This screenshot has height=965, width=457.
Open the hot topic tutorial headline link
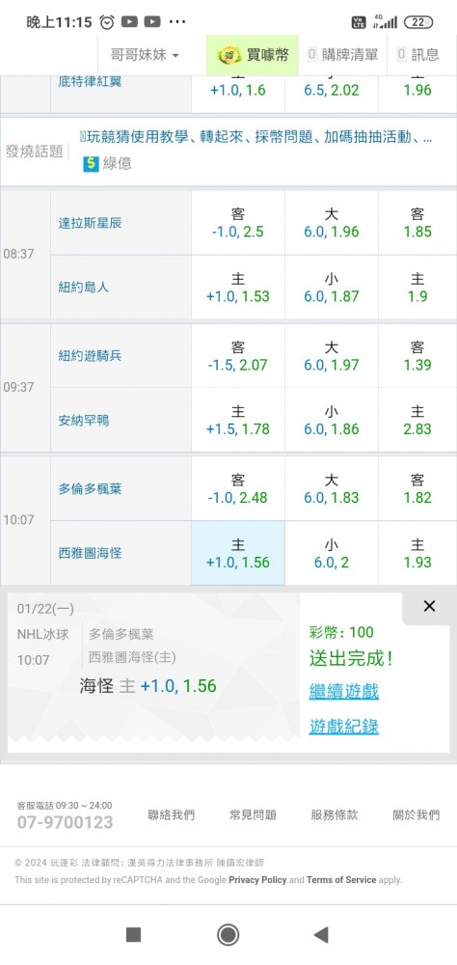point(255,137)
